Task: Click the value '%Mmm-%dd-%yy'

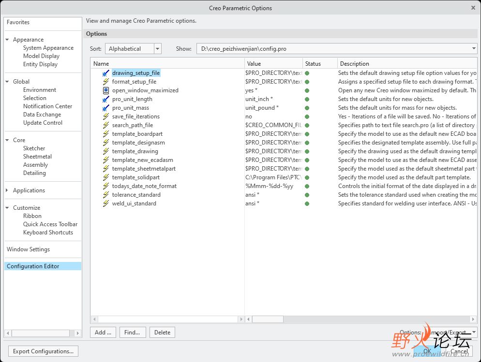Action: (270, 186)
